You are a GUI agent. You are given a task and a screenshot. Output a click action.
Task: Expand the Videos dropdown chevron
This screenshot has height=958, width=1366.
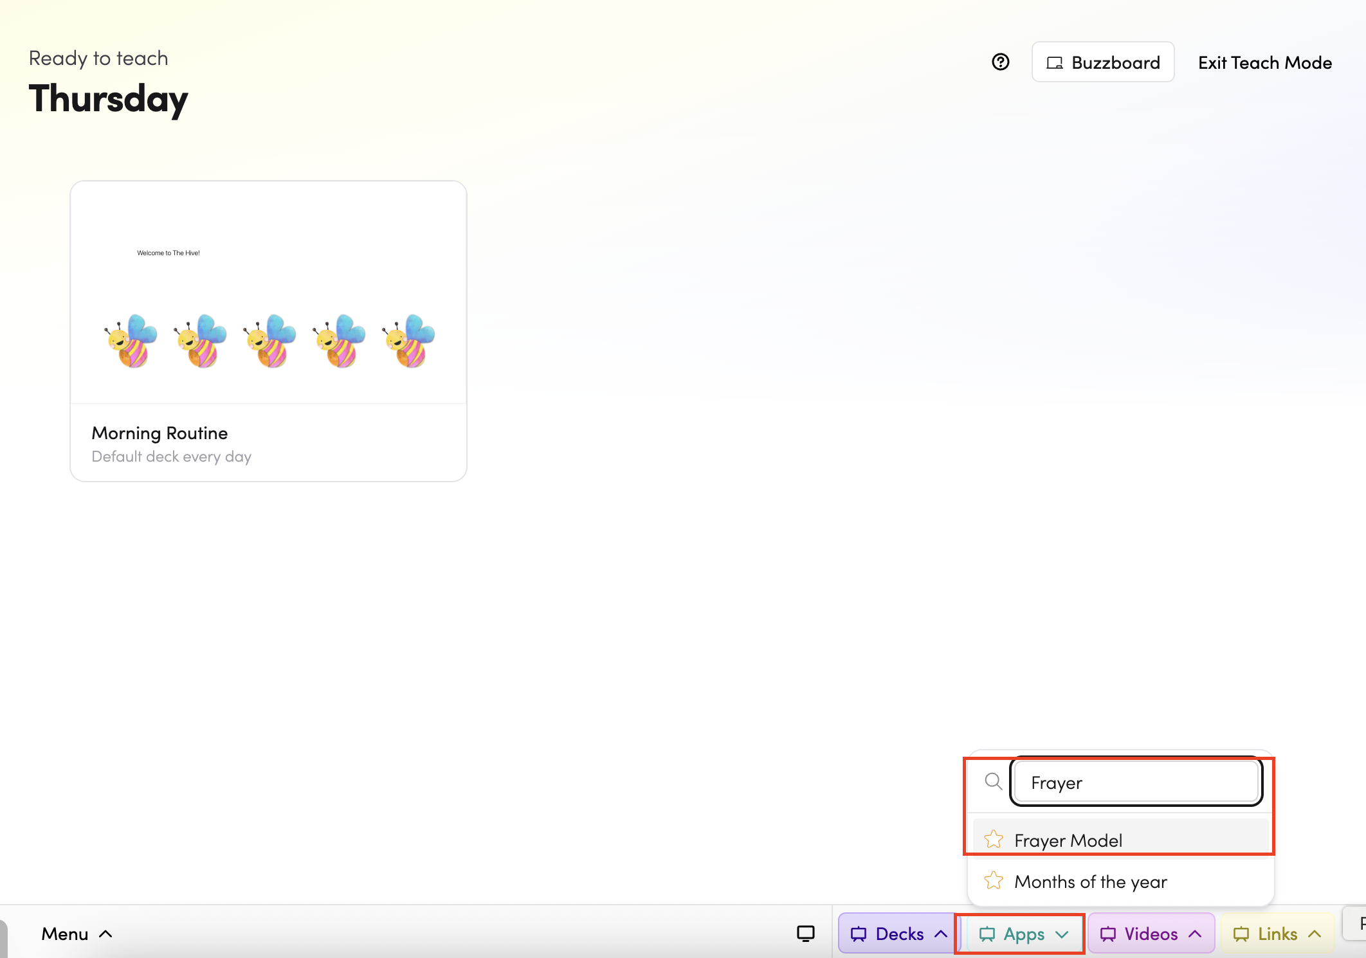coord(1196,934)
